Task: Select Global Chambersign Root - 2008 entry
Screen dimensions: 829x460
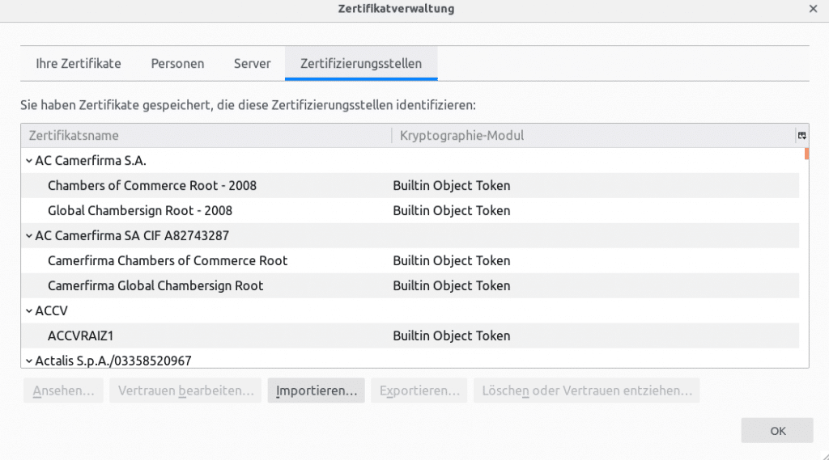Action: (140, 211)
